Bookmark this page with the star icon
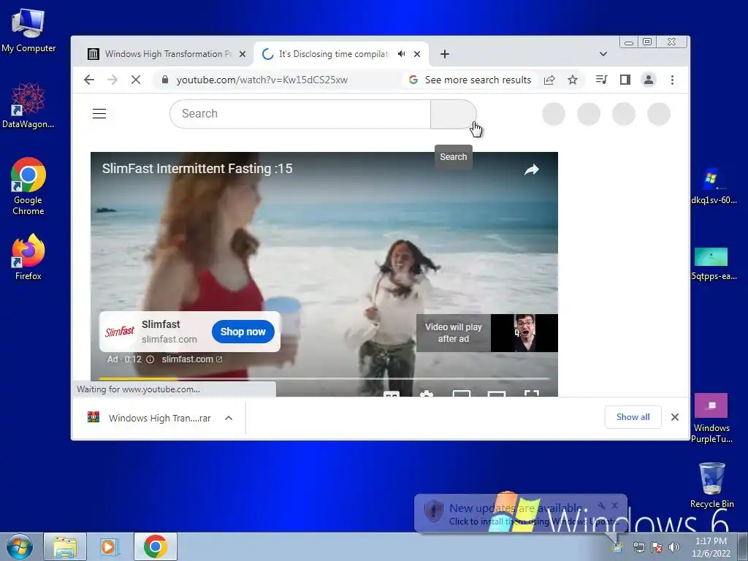This screenshot has height=561, width=748. [x=573, y=80]
